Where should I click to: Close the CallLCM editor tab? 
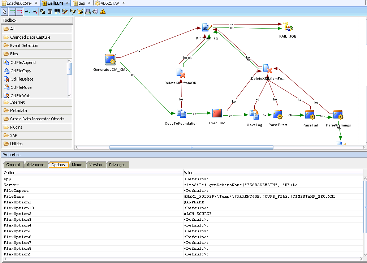(67, 3)
